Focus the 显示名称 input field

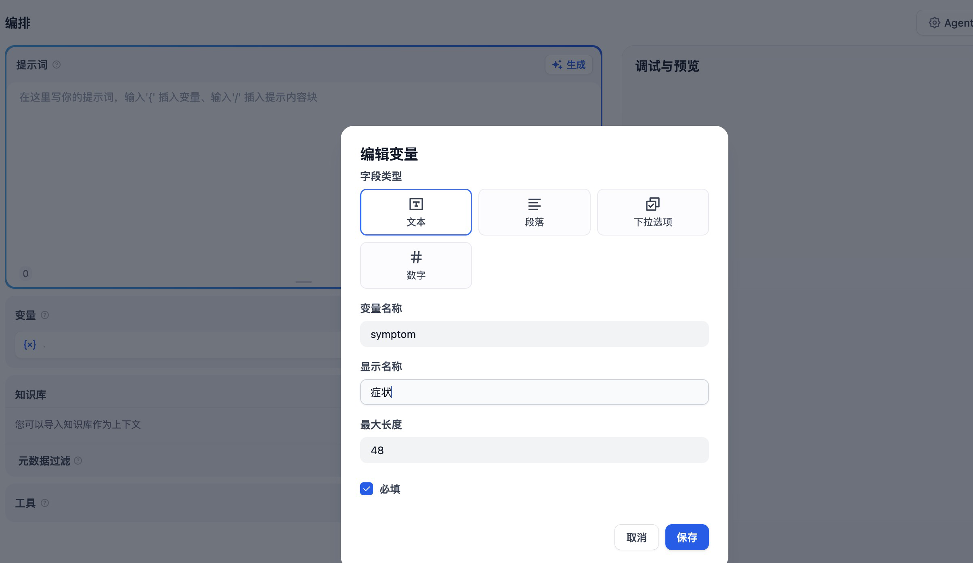click(x=534, y=392)
